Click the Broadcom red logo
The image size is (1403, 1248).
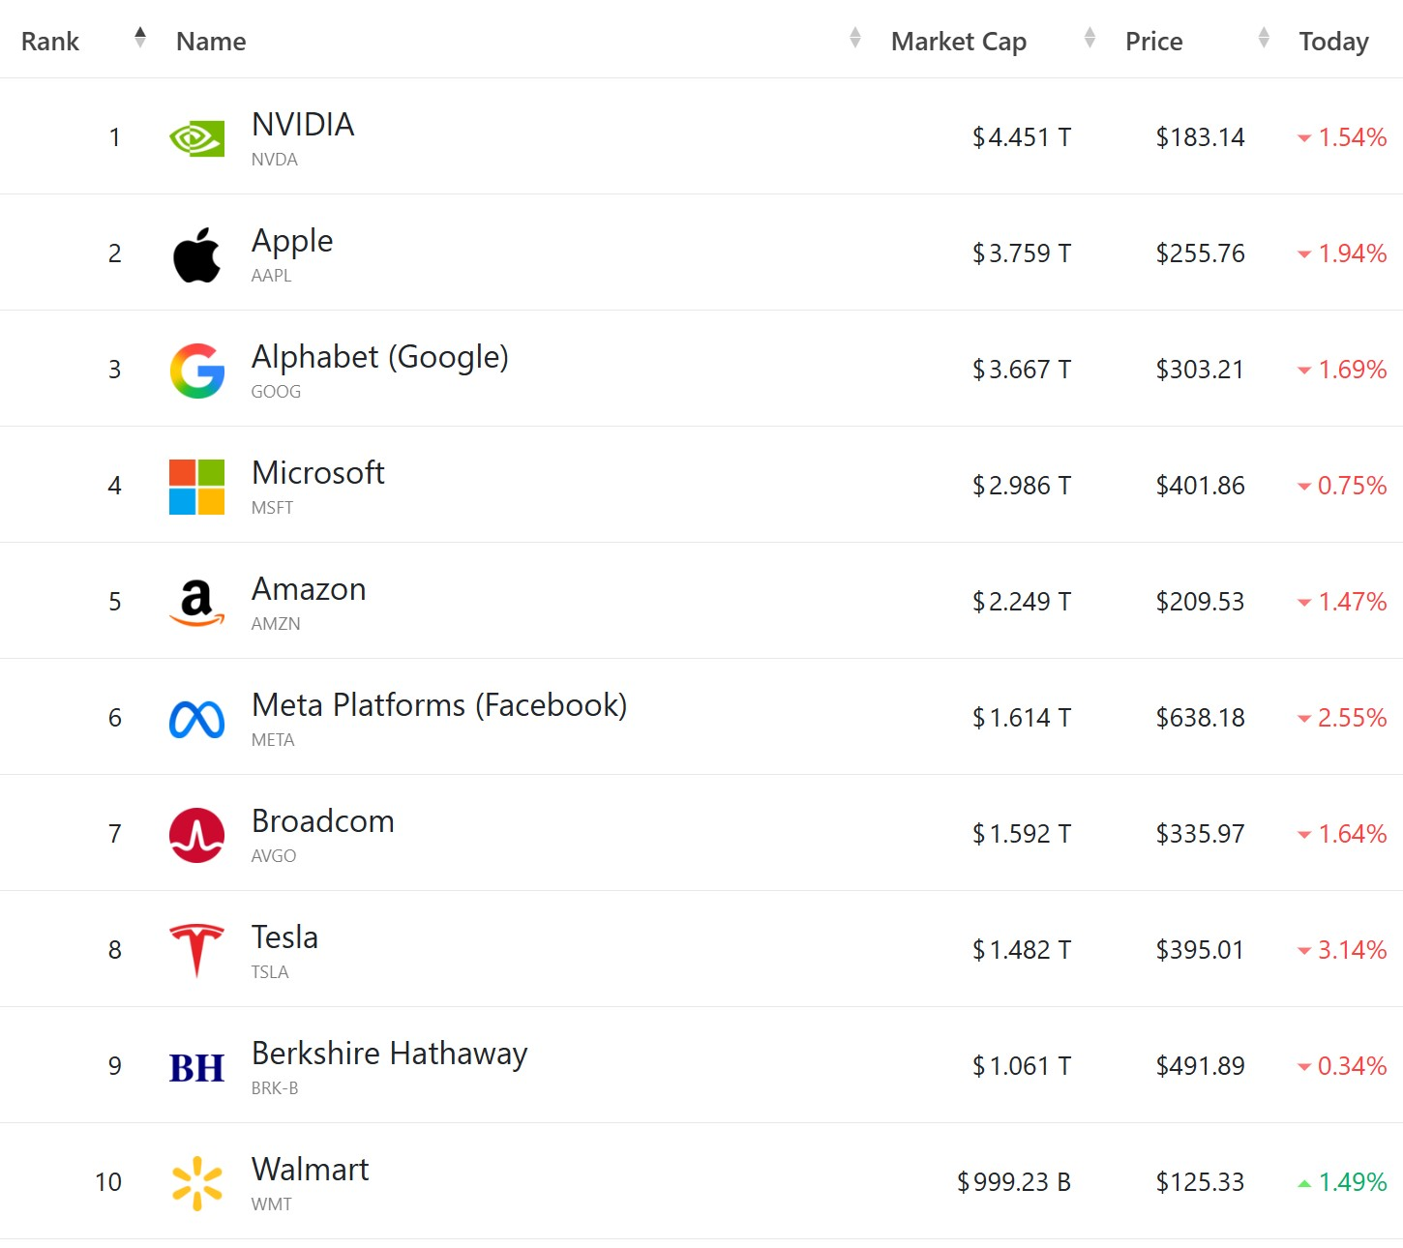[x=196, y=835]
